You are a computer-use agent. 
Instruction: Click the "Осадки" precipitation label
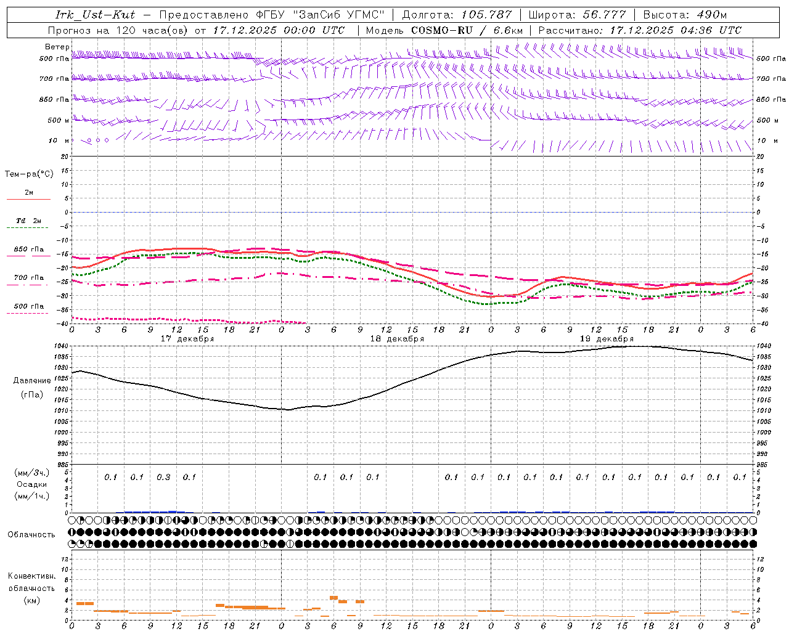[x=32, y=484]
